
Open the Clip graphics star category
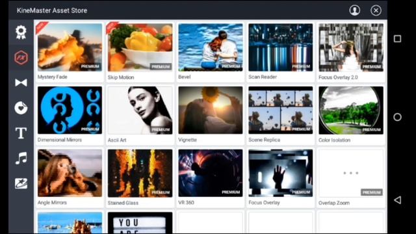pos(21,183)
